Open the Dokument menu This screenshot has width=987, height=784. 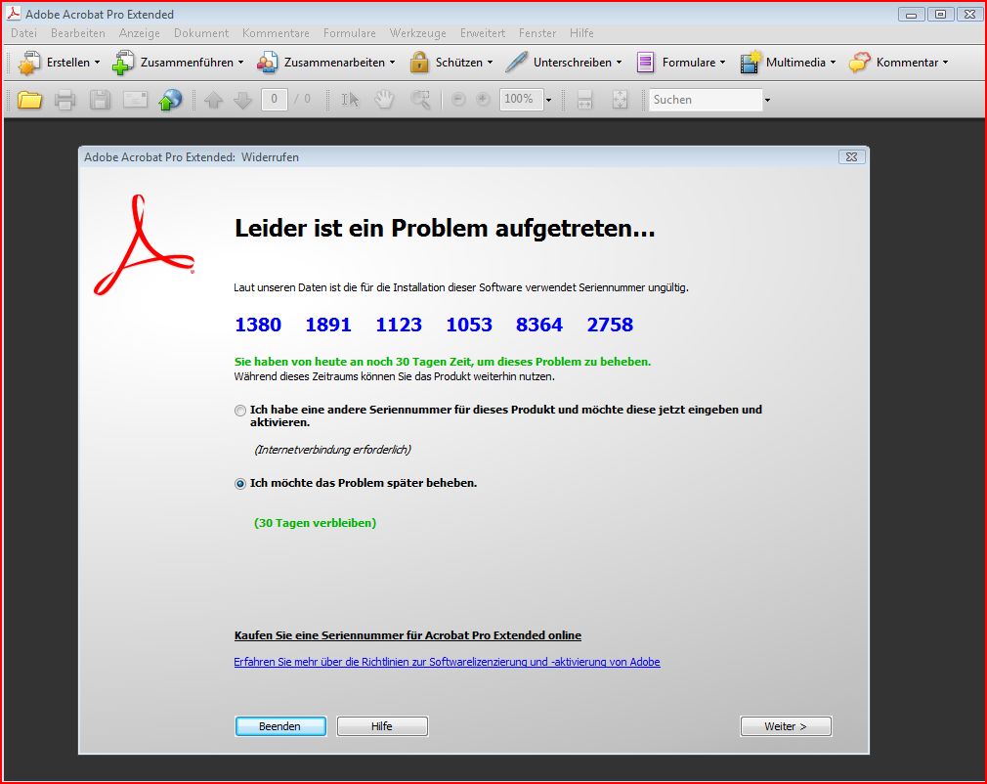201,32
